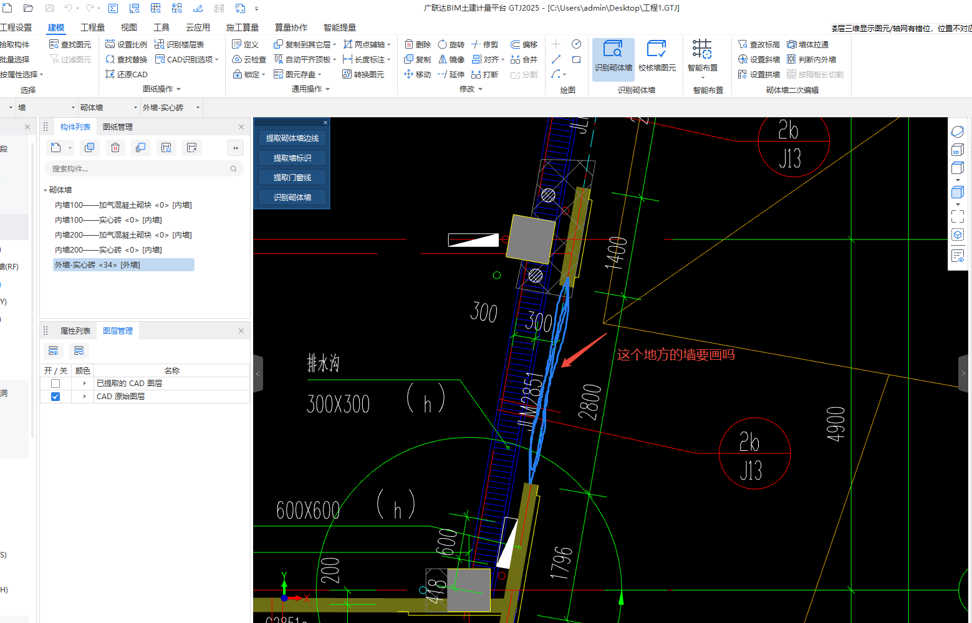Viewport: 972px width, 623px height.
Task: Collapse left panel with side arrow handle
Action: coord(258,374)
